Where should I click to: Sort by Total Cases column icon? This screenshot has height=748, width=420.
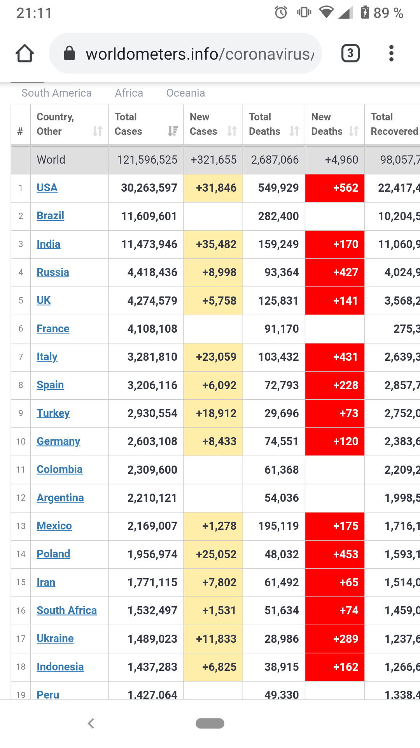(173, 131)
